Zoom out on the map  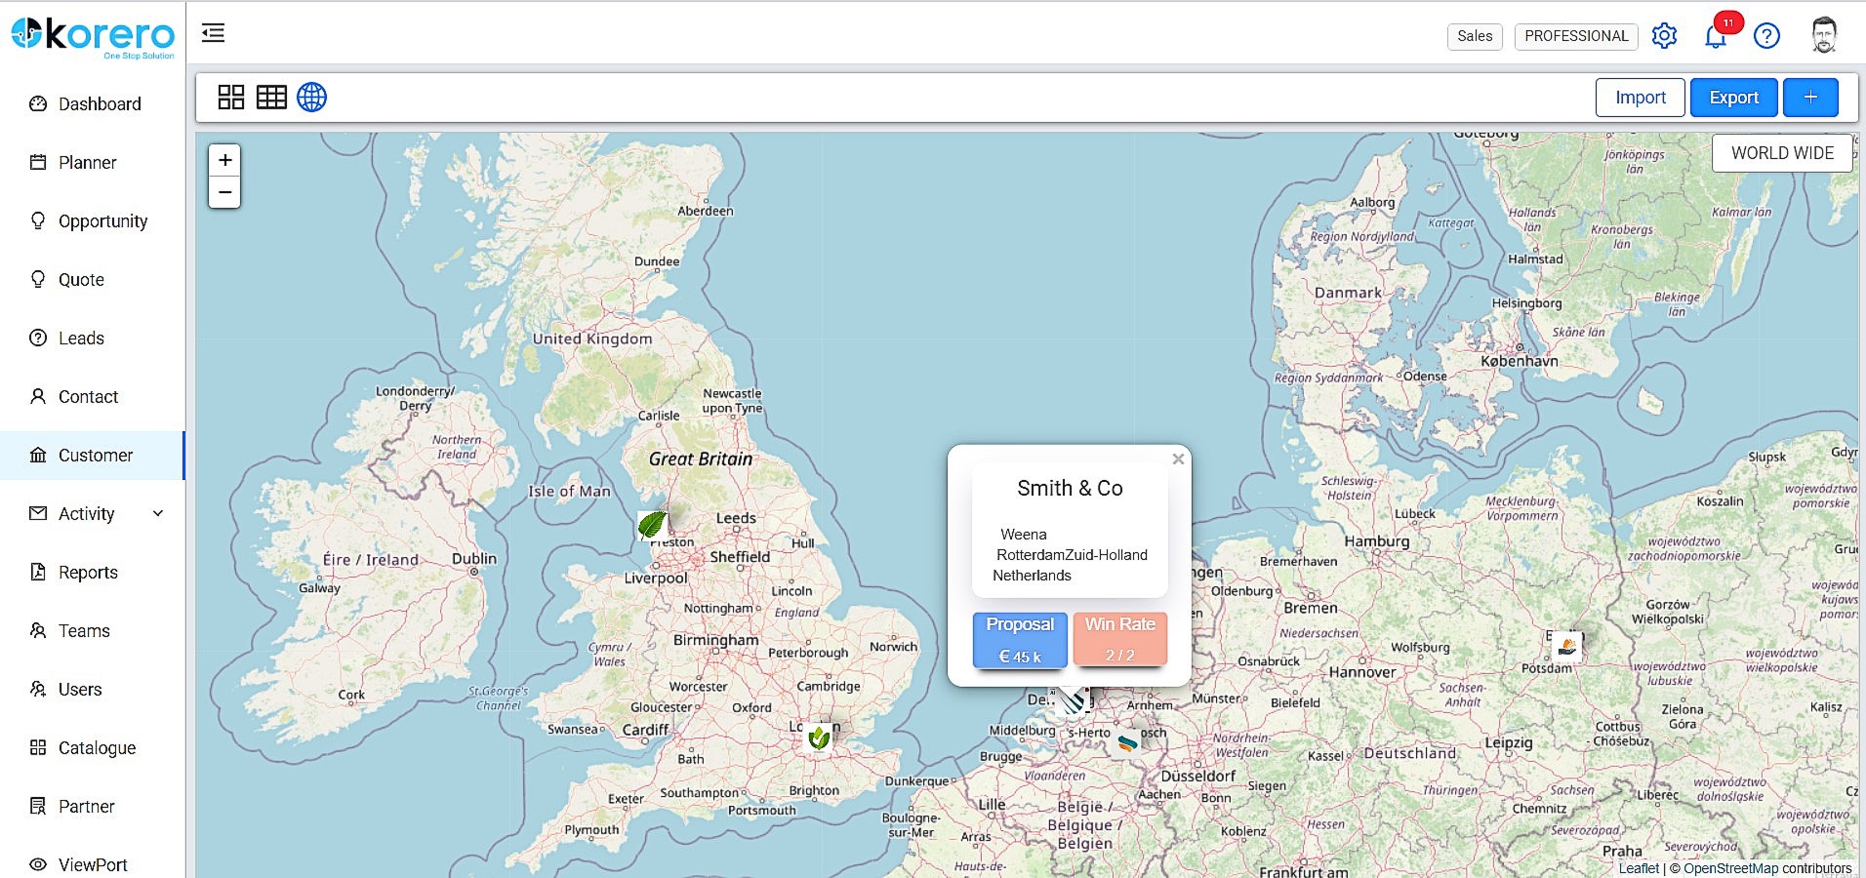(224, 192)
